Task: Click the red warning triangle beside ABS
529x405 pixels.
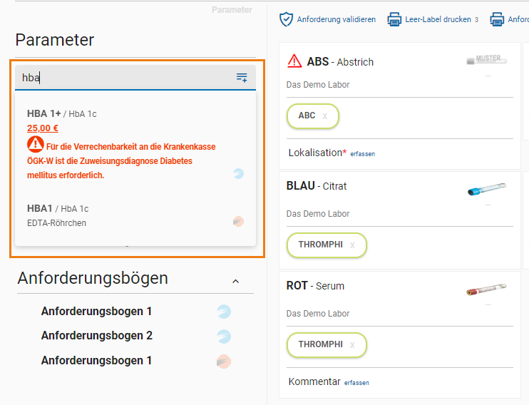Action: 294,61
